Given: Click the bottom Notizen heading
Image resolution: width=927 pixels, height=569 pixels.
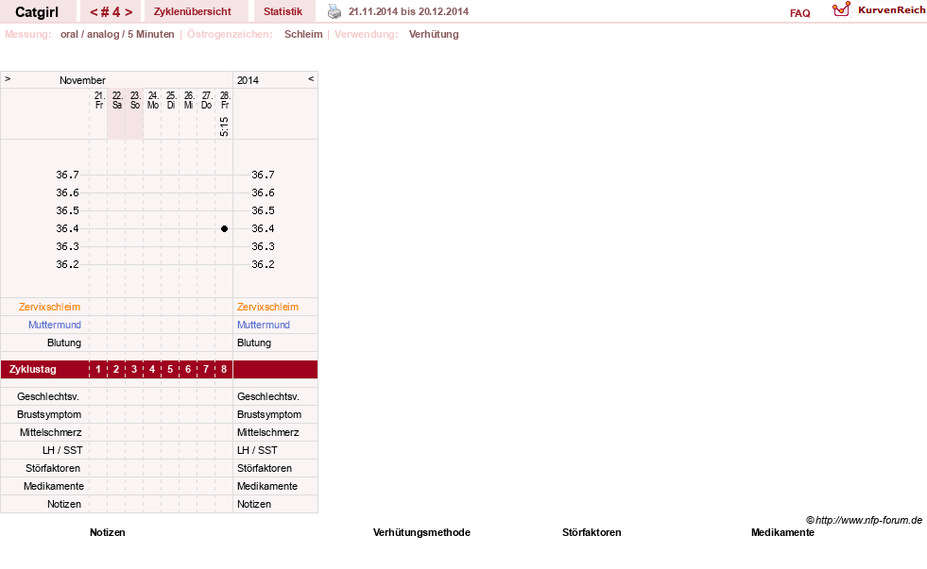Looking at the screenshot, I should coord(107,532).
